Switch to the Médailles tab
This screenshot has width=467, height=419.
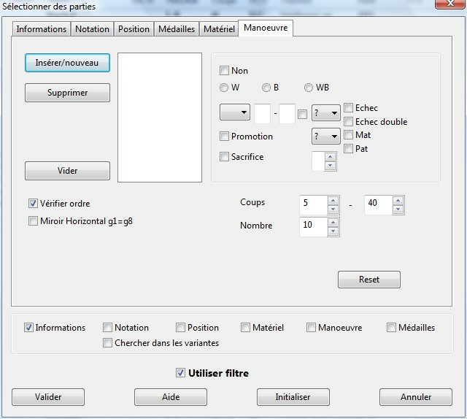coord(175,29)
